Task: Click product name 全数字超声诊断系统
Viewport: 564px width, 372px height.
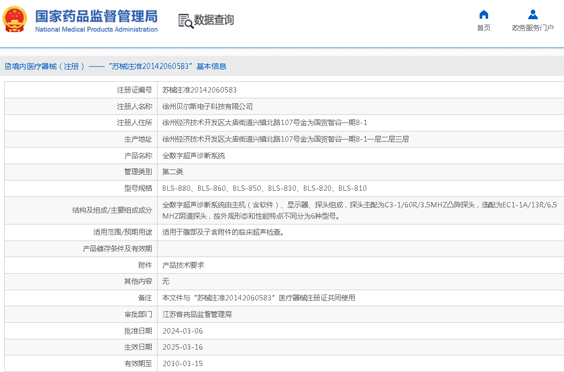Action: 193,156
